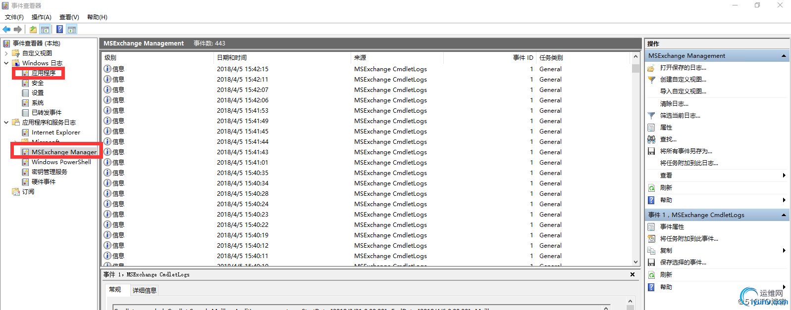This screenshot has height=310, width=791.
Task: Select the 硬件事件 log in tree
Action: point(44,182)
